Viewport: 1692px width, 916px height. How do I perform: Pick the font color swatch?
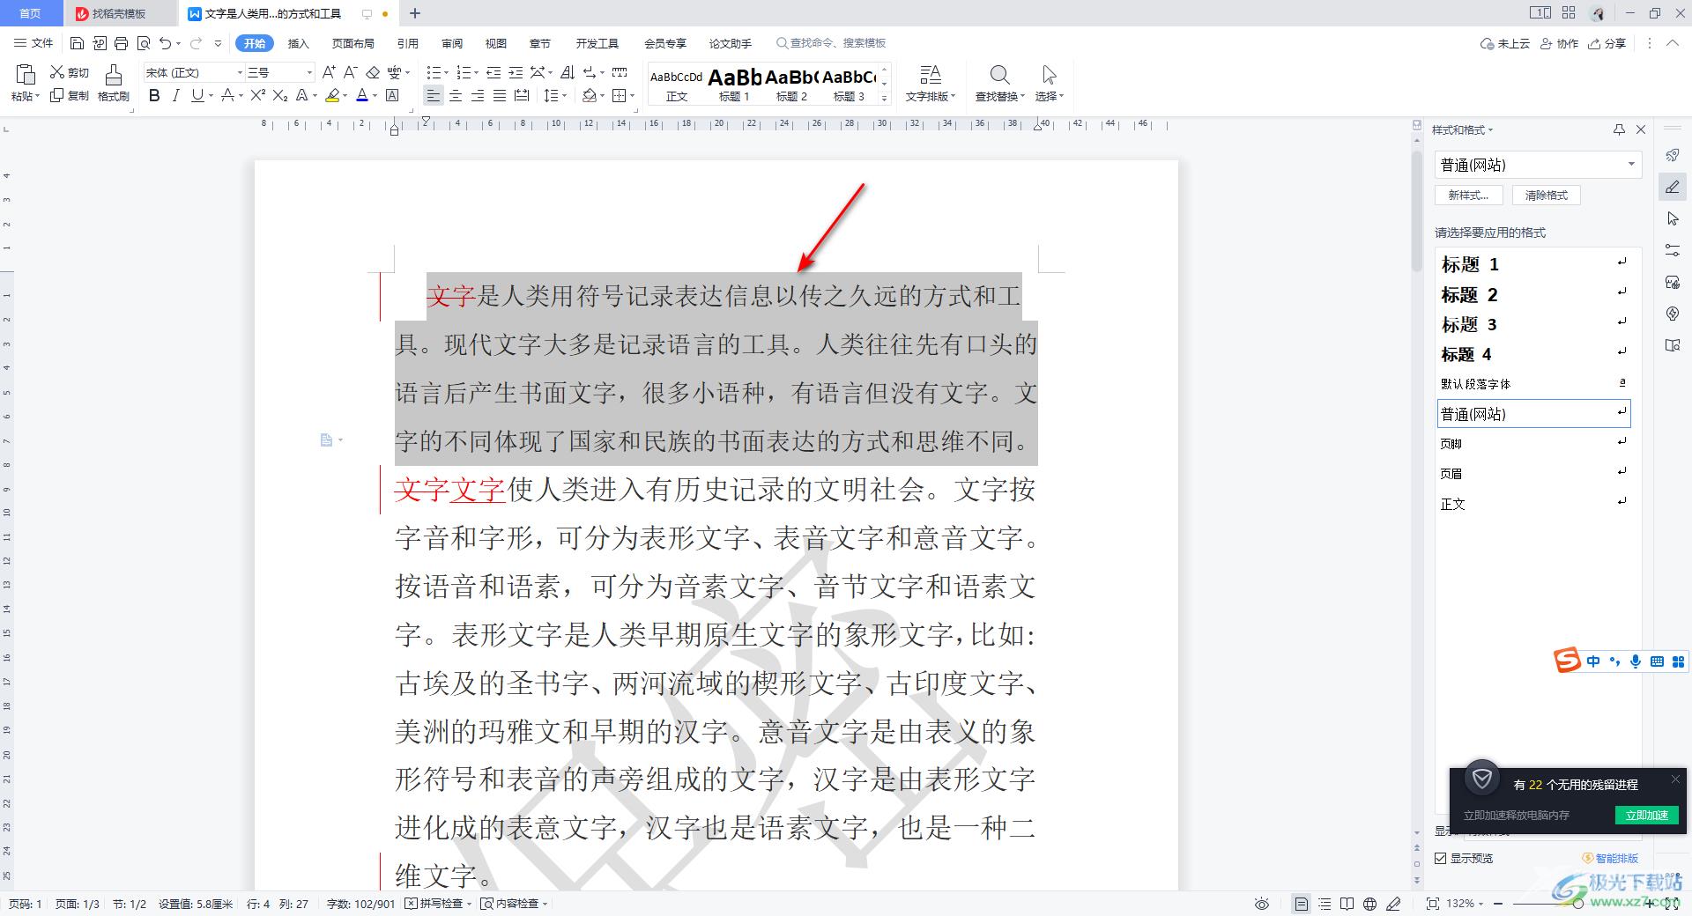click(361, 95)
